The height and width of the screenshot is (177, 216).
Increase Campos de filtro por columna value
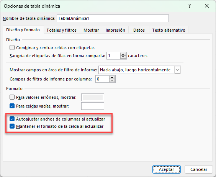pyautogui.click(x=112, y=77)
